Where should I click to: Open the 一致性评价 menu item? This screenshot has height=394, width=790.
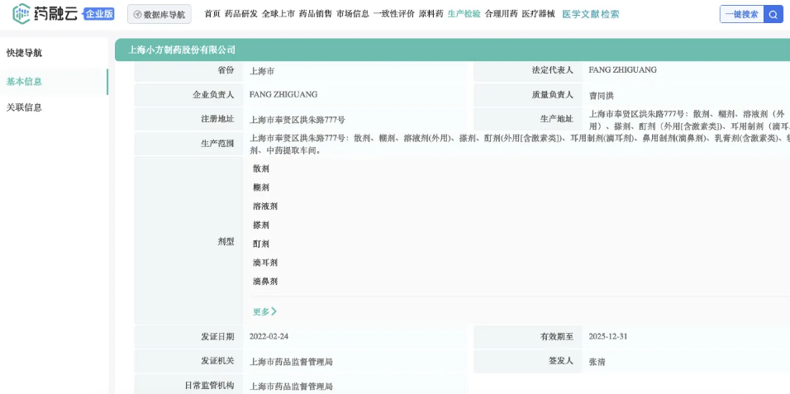click(394, 14)
